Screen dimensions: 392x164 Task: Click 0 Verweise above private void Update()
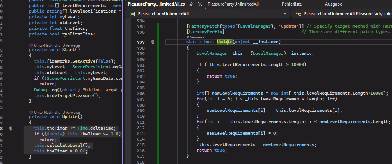(71, 112)
